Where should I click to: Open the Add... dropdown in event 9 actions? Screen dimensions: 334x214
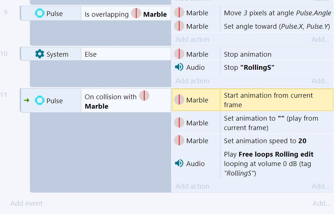click(x=320, y=39)
